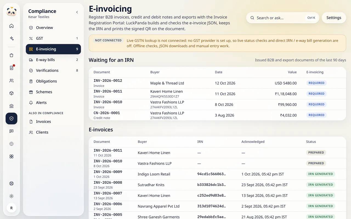Open e-invoice INV-2026-0009
The image size is (351, 219).
[x=108, y=172]
